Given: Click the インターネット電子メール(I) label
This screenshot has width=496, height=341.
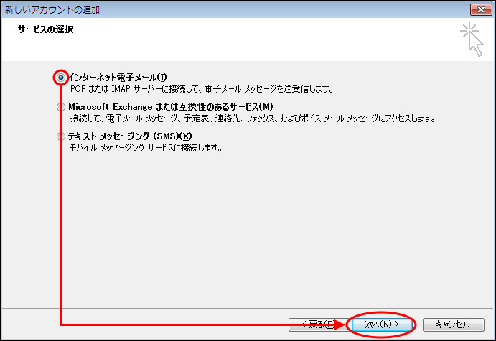Looking at the screenshot, I should pyautogui.click(x=118, y=78).
